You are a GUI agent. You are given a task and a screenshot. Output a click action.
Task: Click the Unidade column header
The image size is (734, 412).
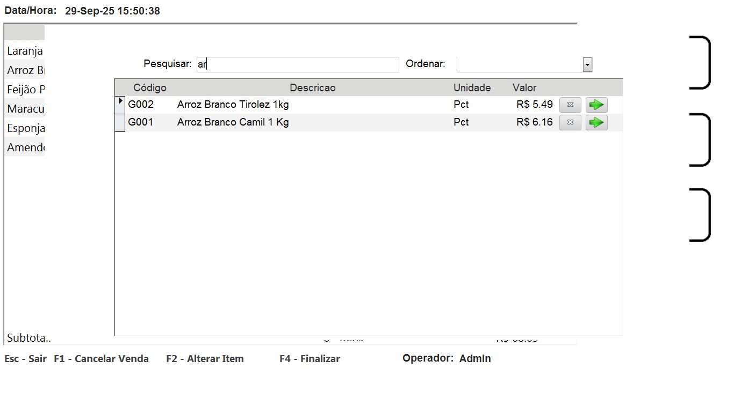[472, 87]
